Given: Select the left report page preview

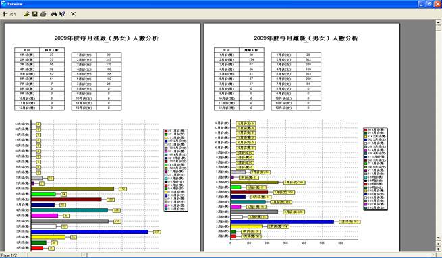Looking at the screenshot, I should (x=102, y=137).
